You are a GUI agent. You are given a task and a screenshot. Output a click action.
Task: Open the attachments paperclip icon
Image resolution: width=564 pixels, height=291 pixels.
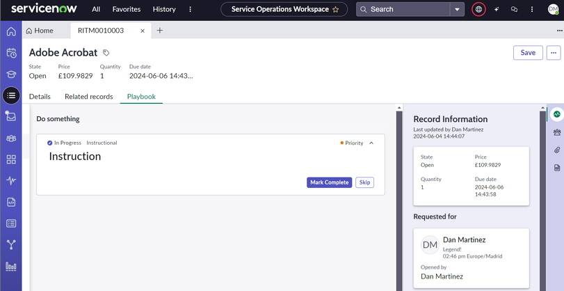[x=557, y=150]
